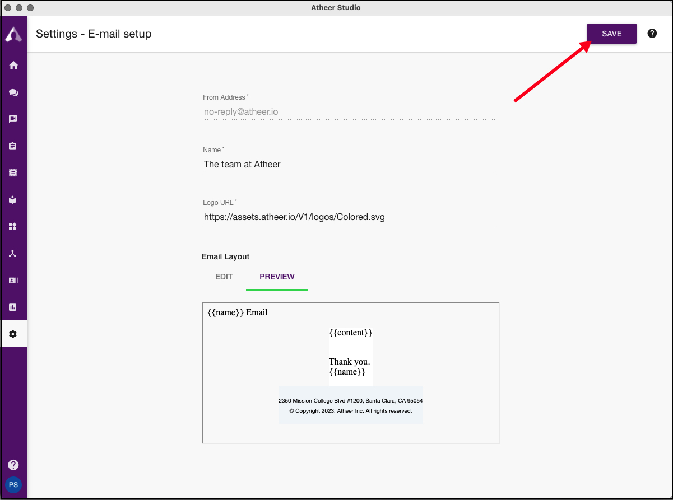This screenshot has width=673, height=500.
Task: Switch to the PREVIEW tab
Action: [277, 277]
